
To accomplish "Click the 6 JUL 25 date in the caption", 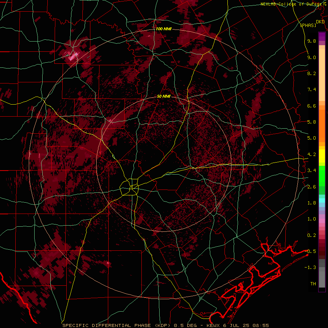I will (236, 325).
